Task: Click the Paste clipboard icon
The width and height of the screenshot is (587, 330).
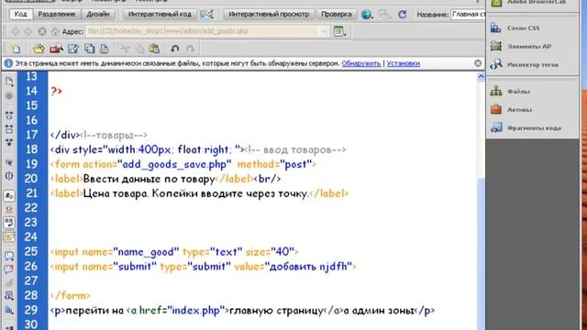Action: pos(154,49)
